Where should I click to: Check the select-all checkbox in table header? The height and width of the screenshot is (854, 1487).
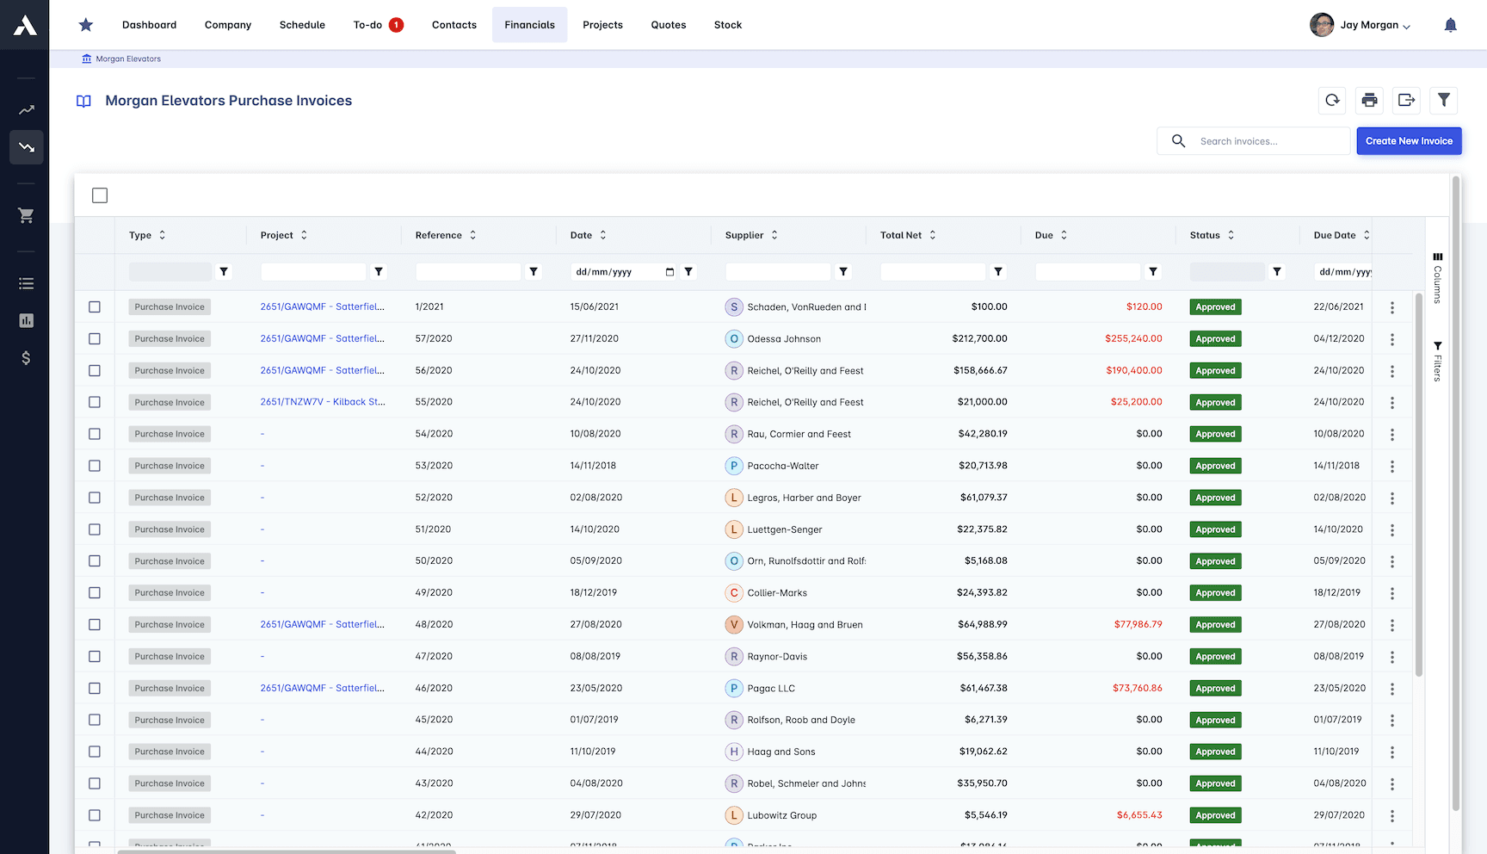click(x=99, y=195)
